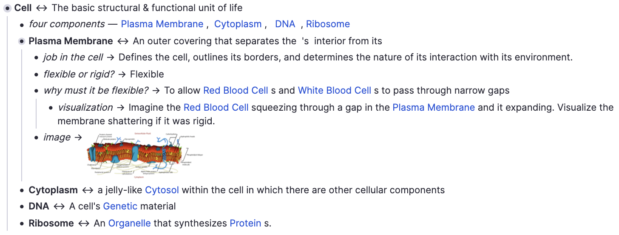Click the Genetic link in DNA definition
The height and width of the screenshot is (235, 619).
coord(120,206)
